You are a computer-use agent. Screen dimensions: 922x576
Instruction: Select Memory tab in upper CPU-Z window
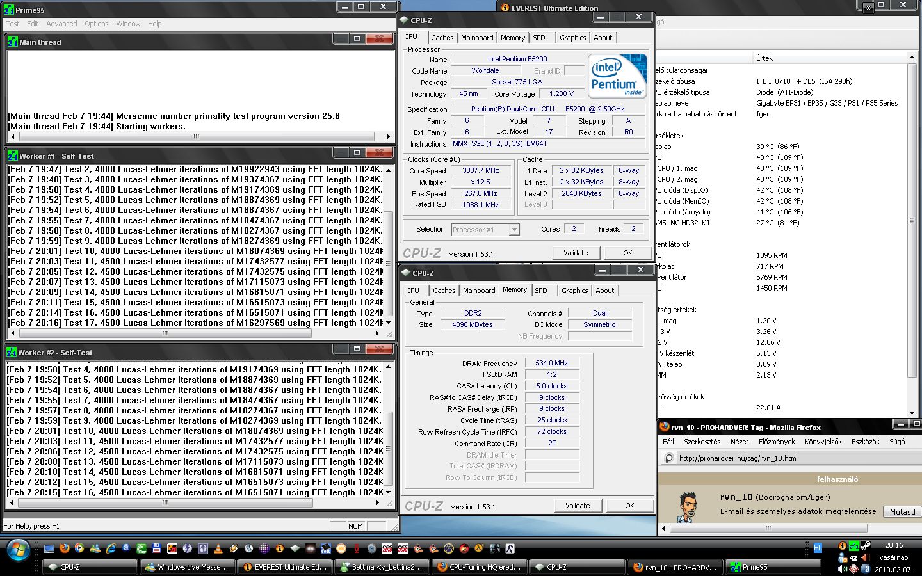[513, 38]
